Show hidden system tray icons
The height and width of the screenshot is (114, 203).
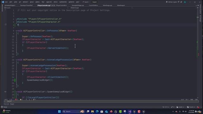(173, 111)
